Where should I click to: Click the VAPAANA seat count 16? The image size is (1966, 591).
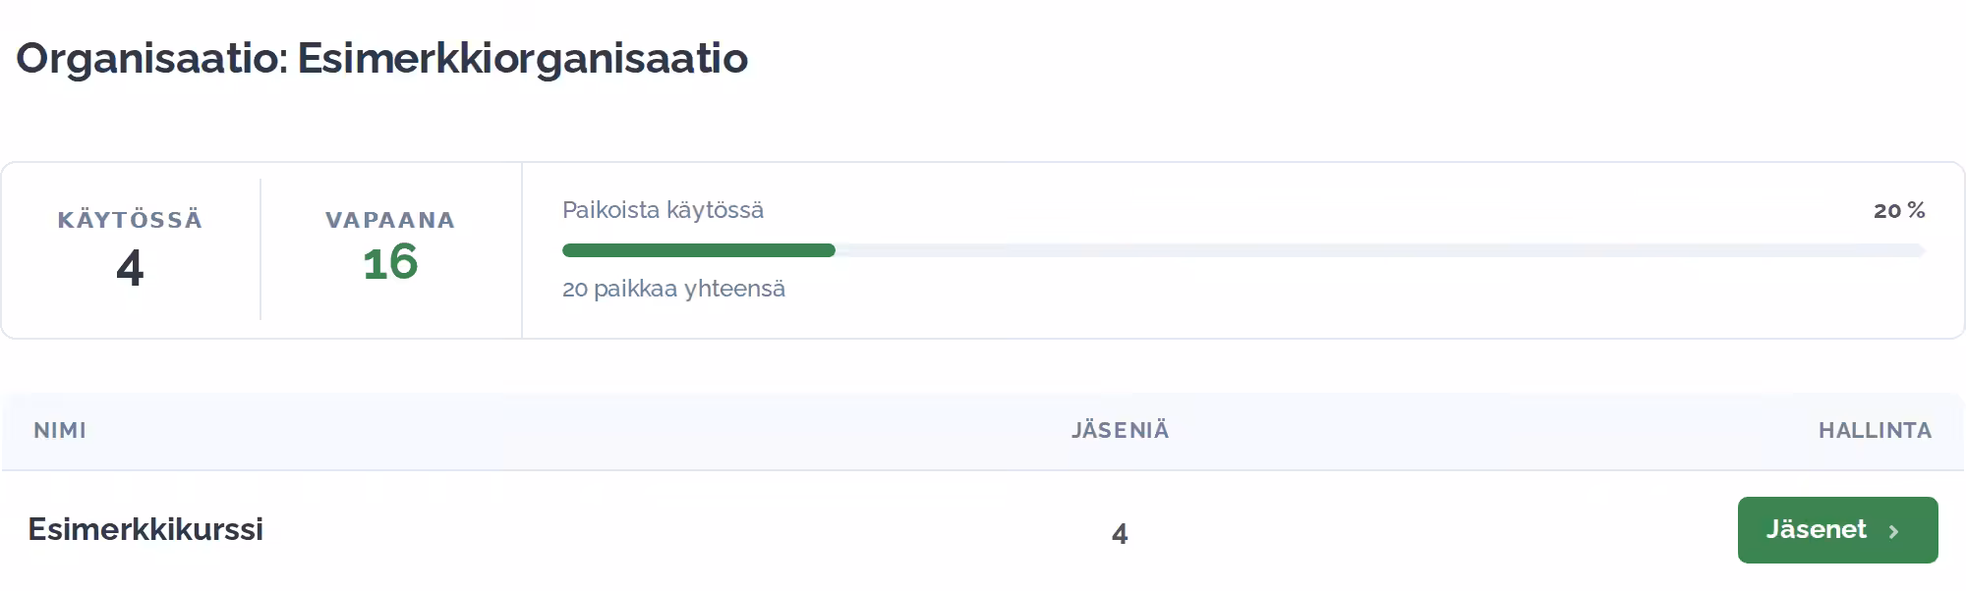[390, 262]
